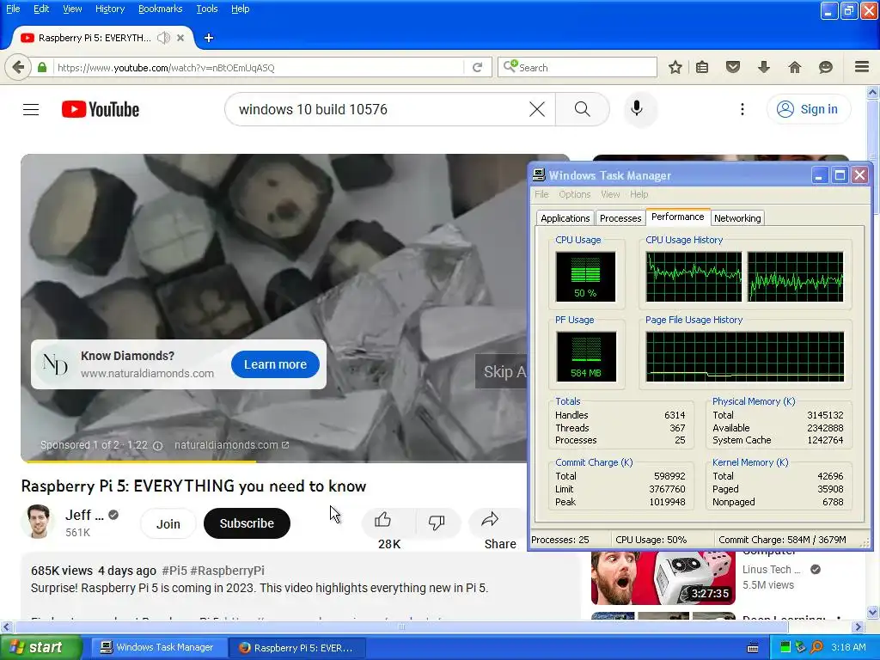This screenshot has height=660, width=880.
Task: Select Windows Task Manager taskbar button
Action: click(x=158, y=647)
